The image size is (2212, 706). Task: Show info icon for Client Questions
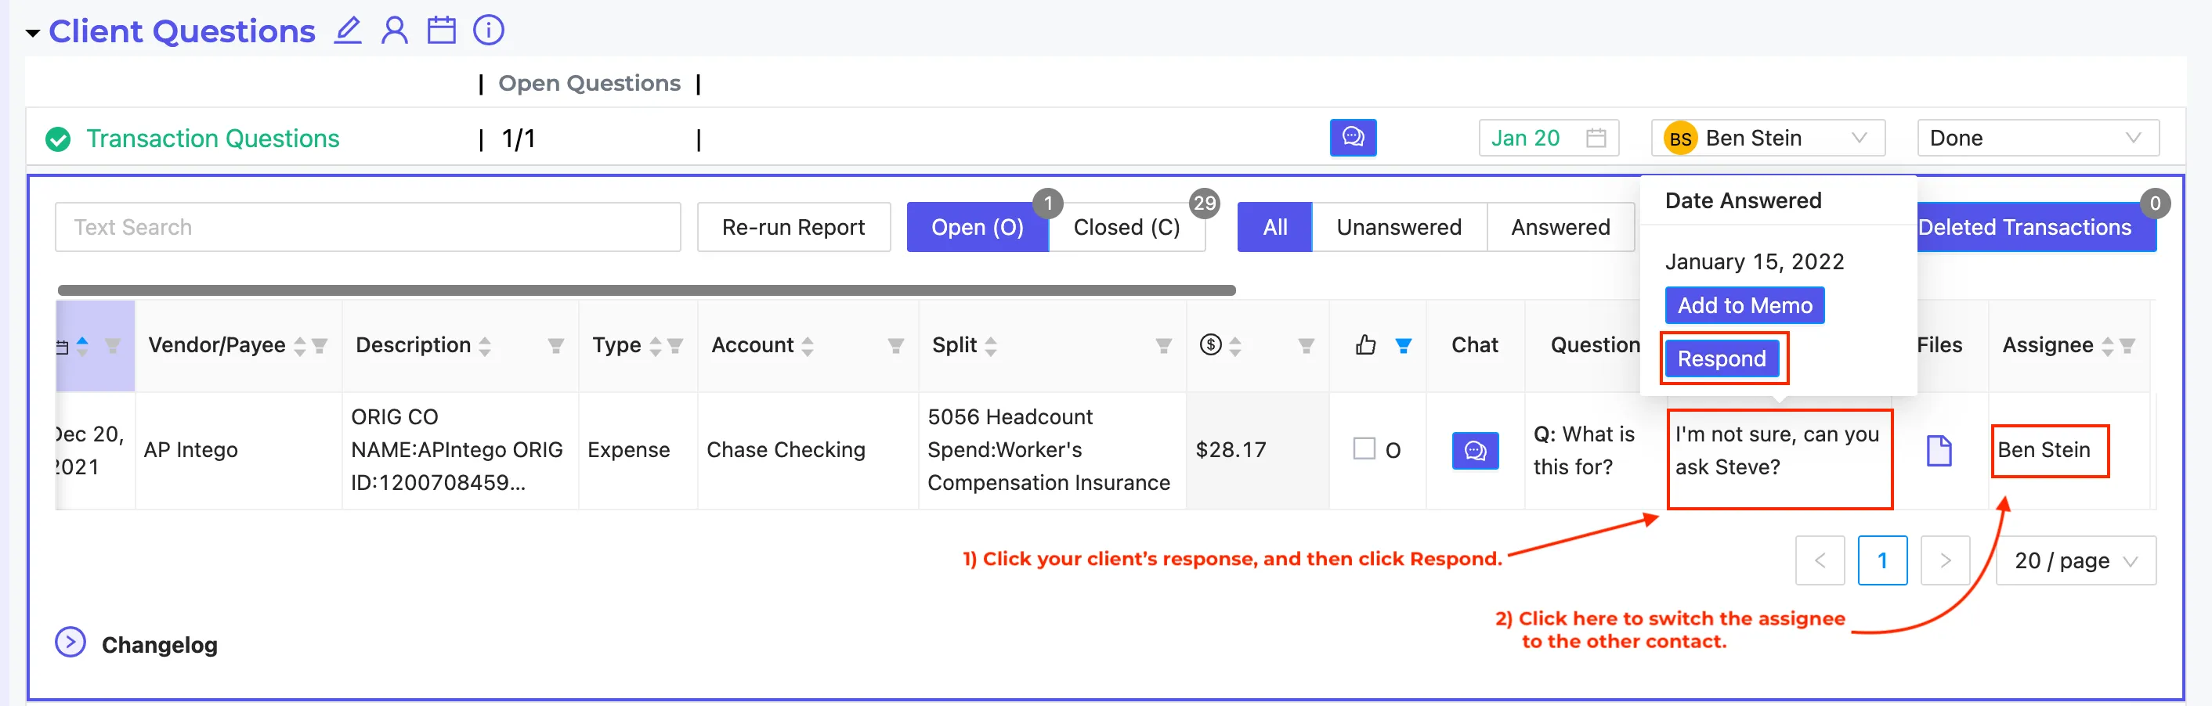click(489, 31)
